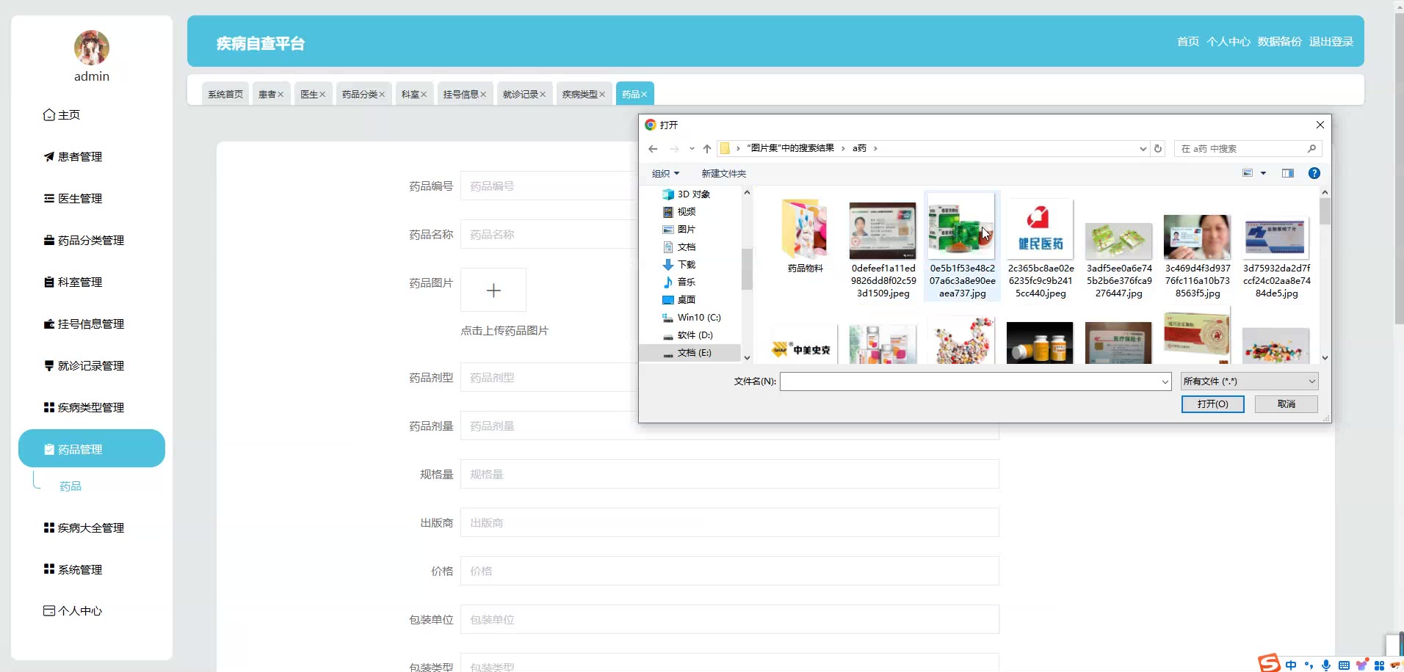
Task: Refresh the file dialog folder view
Action: point(1158,149)
